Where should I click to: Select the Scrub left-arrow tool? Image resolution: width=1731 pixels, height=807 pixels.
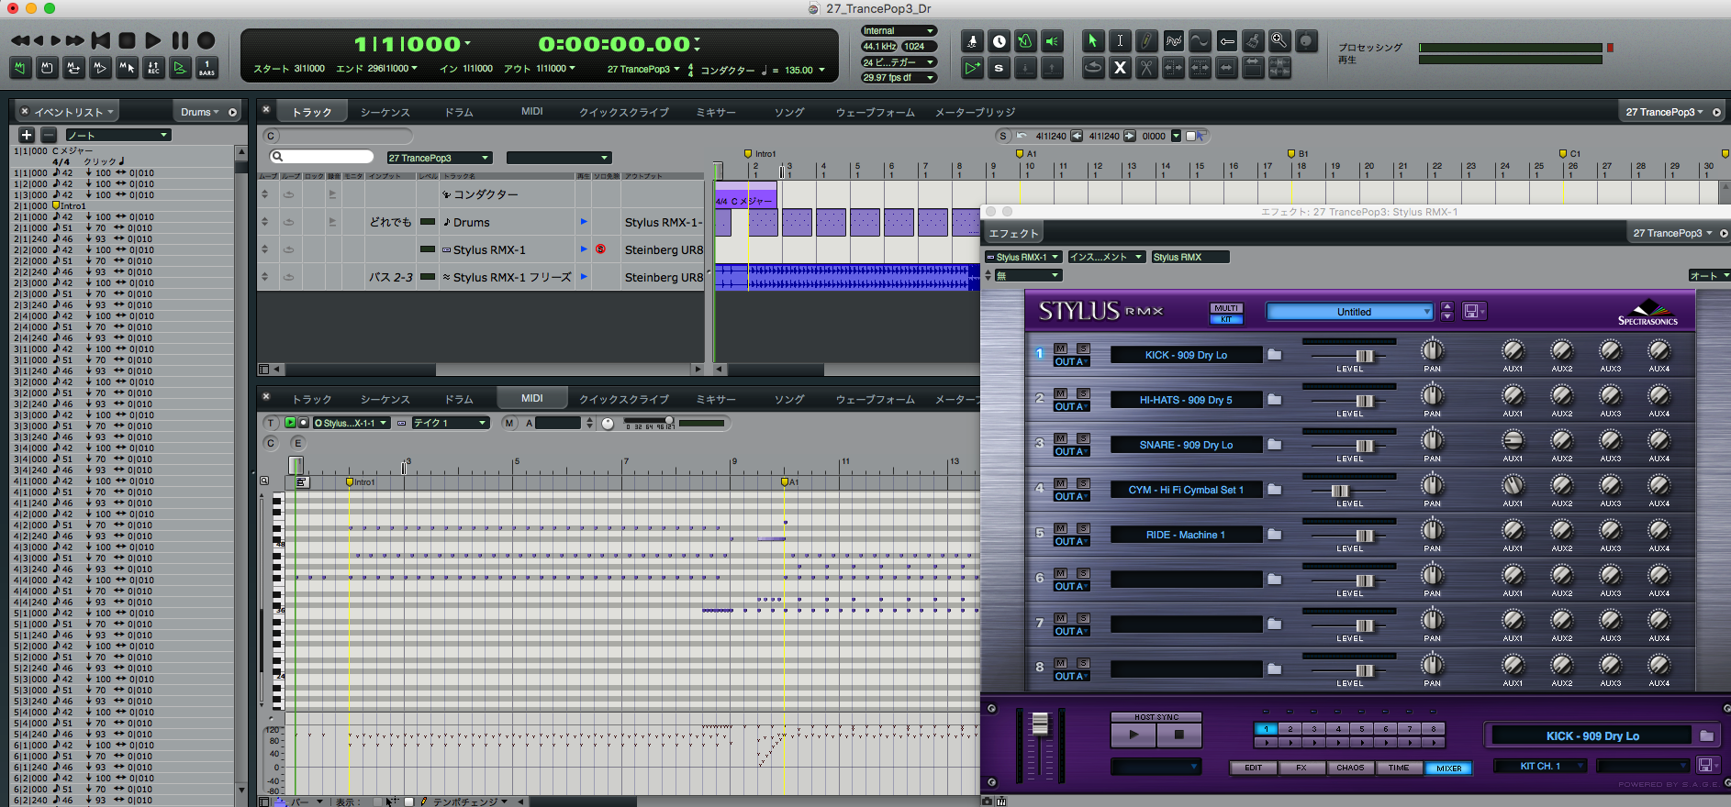pos(1226,40)
